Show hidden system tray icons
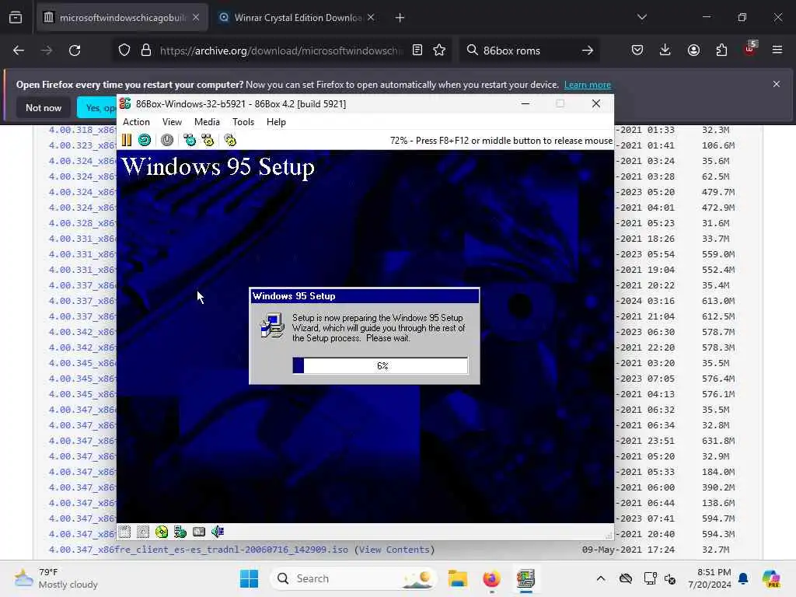Screen dimensions: 796x597 (601, 578)
